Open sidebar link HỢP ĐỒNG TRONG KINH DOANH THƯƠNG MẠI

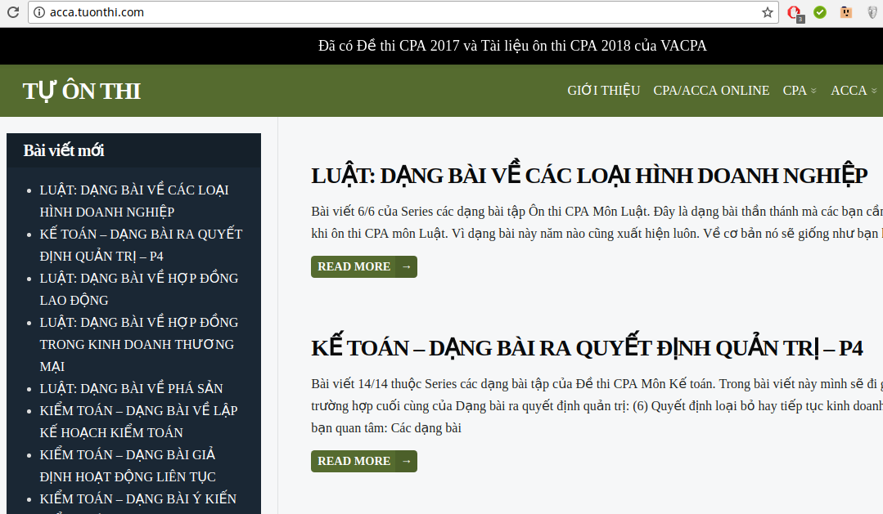[138, 344]
